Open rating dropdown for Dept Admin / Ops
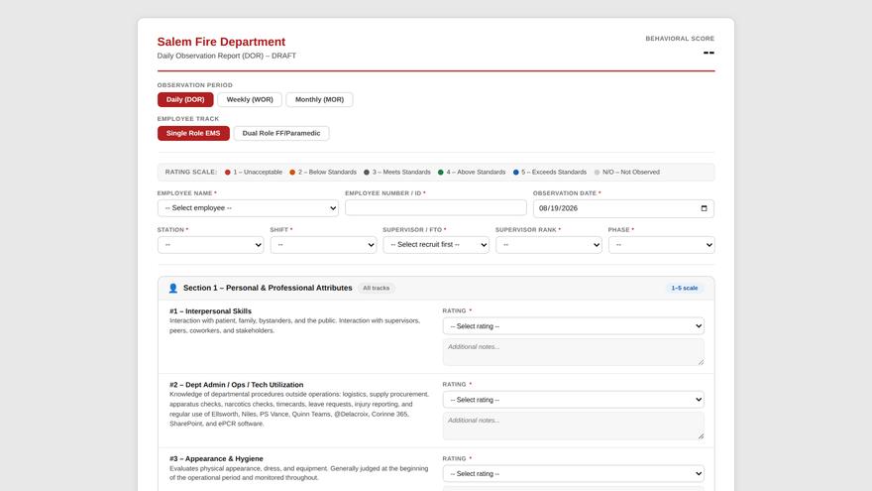The height and width of the screenshot is (491, 872). 574,400
